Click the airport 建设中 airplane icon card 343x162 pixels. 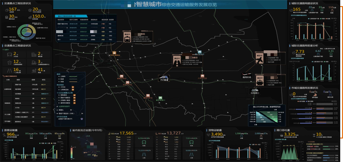point(259,58)
